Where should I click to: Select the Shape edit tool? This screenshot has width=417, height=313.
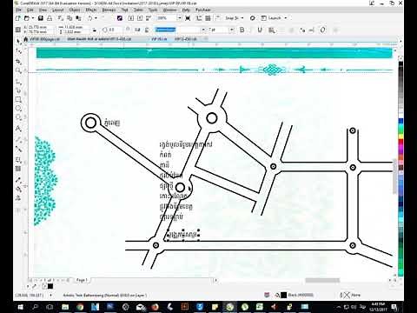18,51
